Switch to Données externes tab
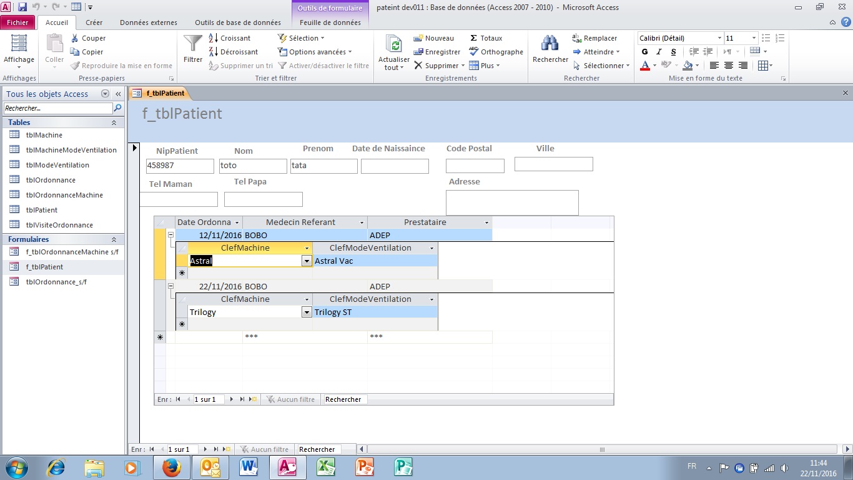The width and height of the screenshot is (853, 480). pos(149,22)
